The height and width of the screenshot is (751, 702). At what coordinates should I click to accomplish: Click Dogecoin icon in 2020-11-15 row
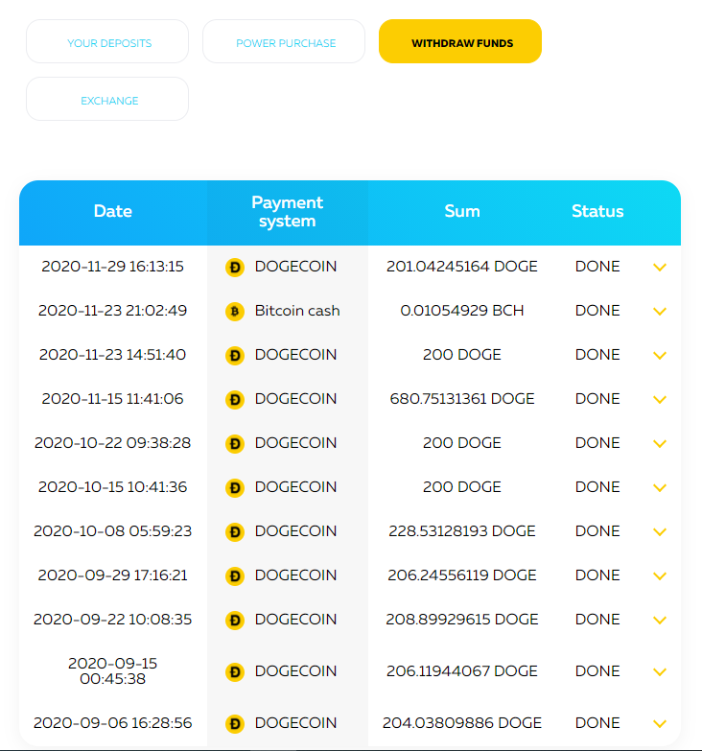coord(235,400)
